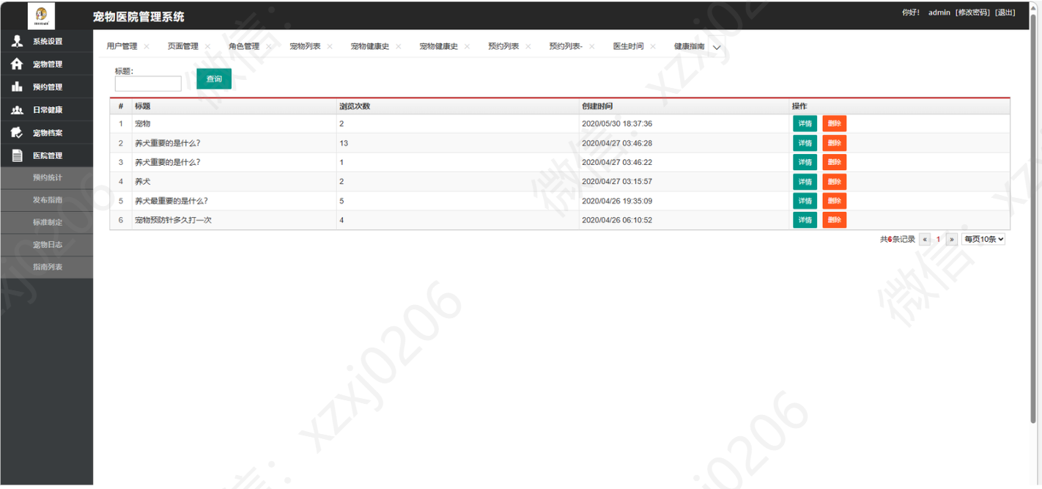The width and height of the screenshot is (1042, 489).
Task: Select page number 1 in pagination
Action: [x=938, y=239]
